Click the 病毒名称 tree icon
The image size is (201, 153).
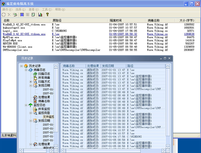(35, 101)
